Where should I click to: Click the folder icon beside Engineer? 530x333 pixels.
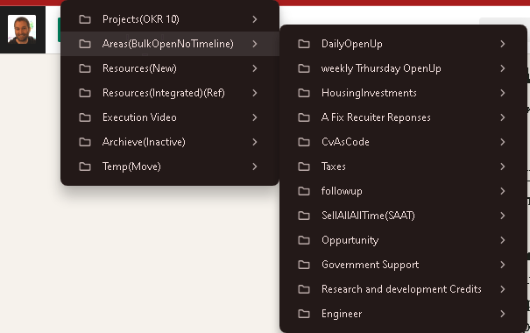point(304,314)
